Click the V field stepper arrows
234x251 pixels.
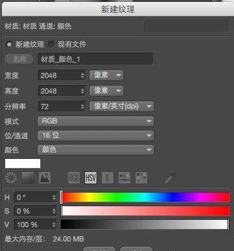pyautogui.click(x=54, y=224)
